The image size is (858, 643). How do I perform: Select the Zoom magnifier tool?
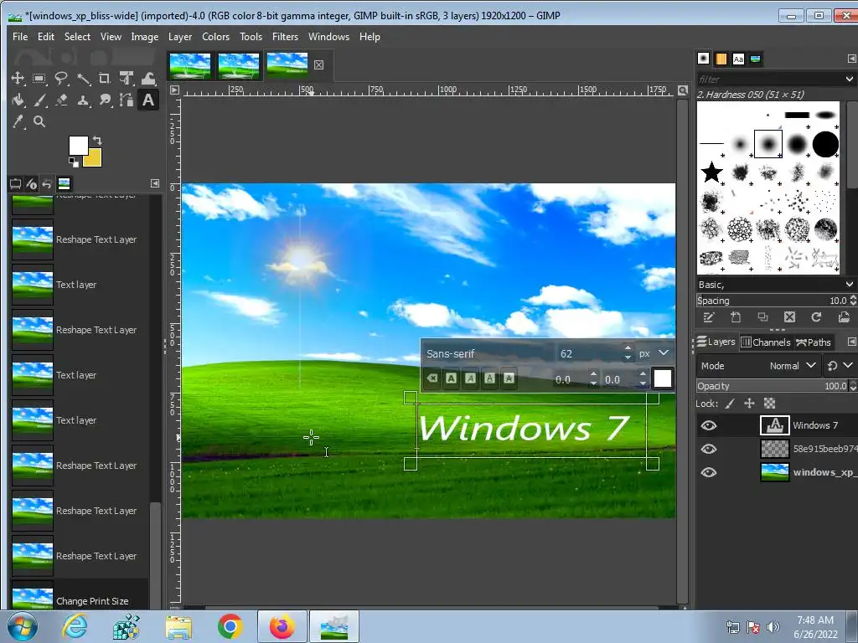tap(39, 121)
